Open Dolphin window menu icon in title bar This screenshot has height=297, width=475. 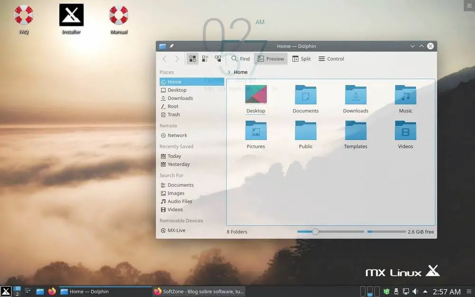pos(162,46)
